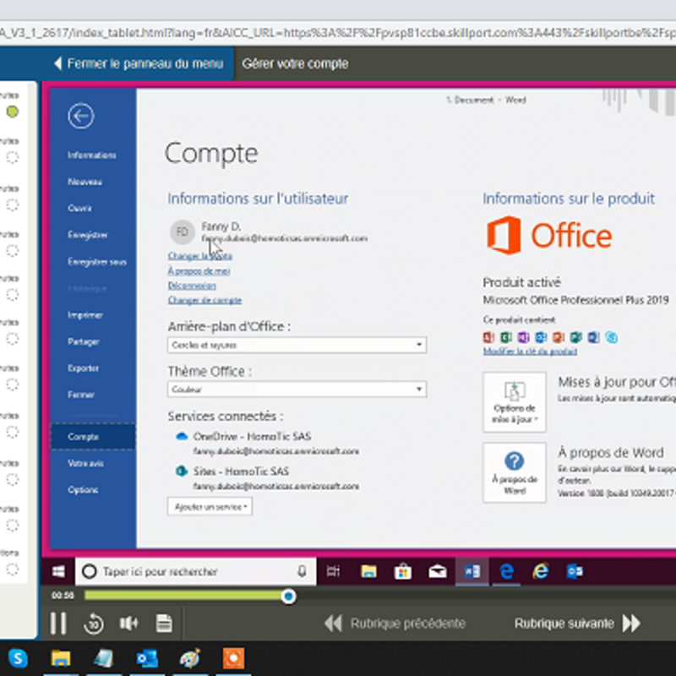676x676 pixels.
Task: Click the Déconnexion link
Action: click(x=192, y=286)
